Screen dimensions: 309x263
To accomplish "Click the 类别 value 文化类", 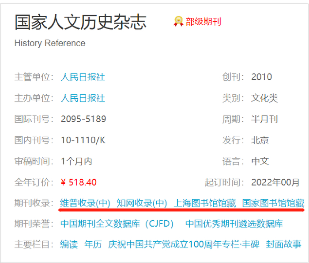I will pos(264,98).
